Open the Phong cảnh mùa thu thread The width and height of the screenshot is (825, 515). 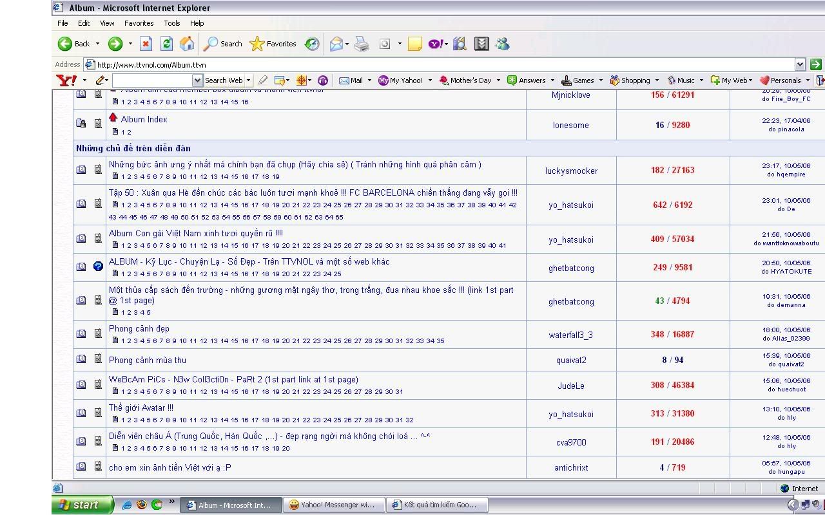click(148, 360)
